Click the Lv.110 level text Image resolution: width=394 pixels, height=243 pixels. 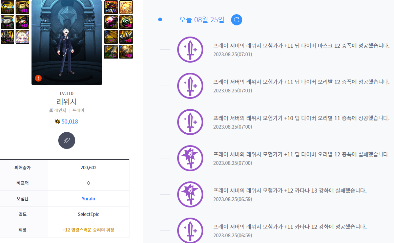(x=67, y=93)
